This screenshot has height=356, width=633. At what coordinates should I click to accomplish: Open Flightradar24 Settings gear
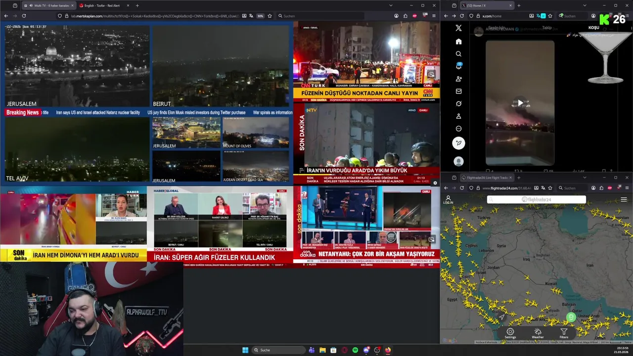click(510, 334)
